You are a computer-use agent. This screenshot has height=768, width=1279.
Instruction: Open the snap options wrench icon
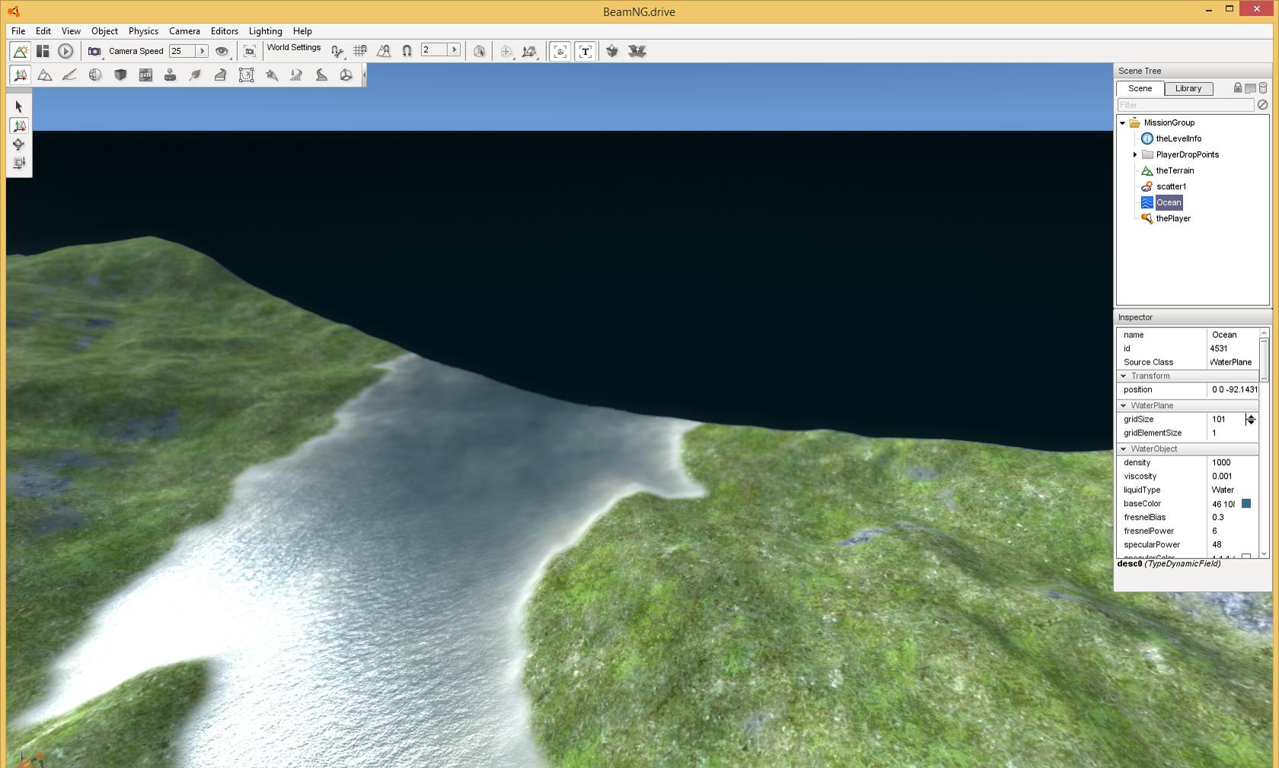click(337, 51)
